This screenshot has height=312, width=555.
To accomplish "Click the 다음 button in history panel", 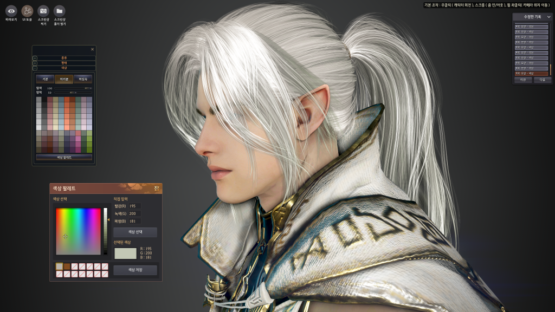I will [x=542, y=80].
